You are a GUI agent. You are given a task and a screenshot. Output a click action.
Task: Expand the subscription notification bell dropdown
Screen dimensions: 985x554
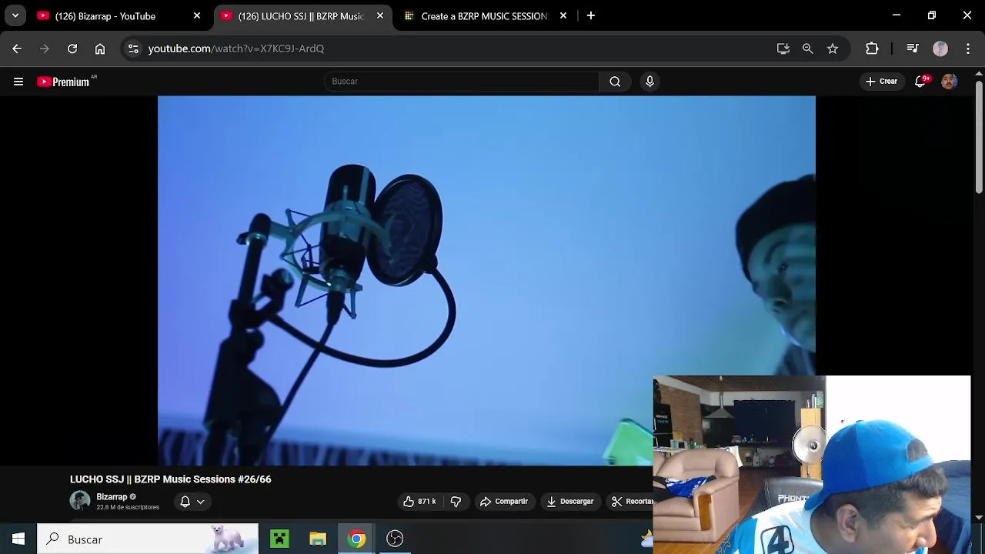tap(192, 502)
